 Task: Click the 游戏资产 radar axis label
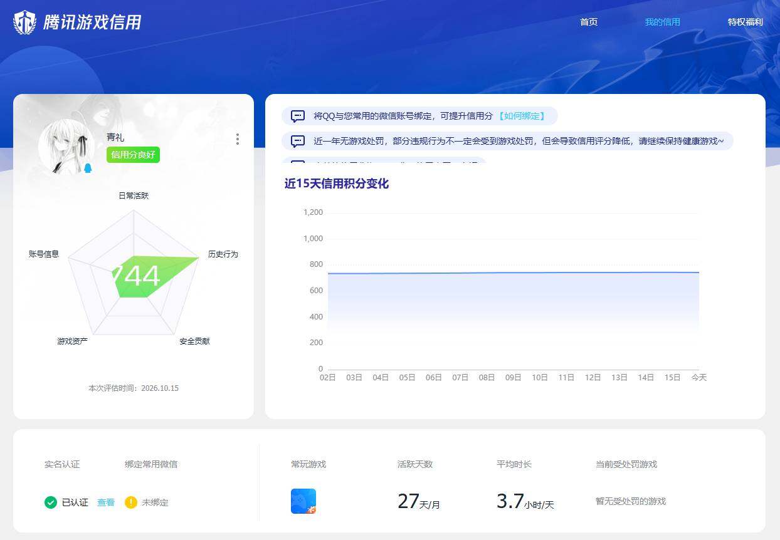pyautogui.click(x=72, y=341)
